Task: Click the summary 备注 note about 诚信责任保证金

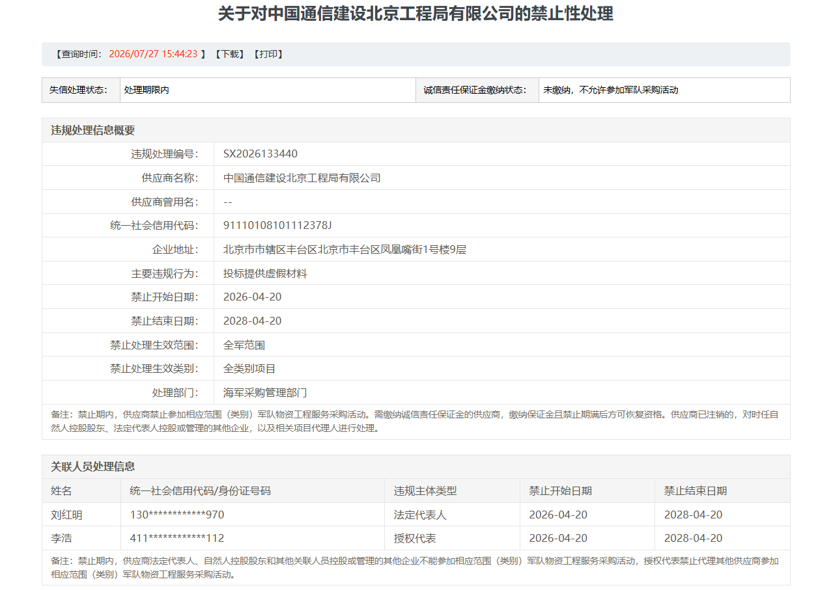Action: pos(415,422)
